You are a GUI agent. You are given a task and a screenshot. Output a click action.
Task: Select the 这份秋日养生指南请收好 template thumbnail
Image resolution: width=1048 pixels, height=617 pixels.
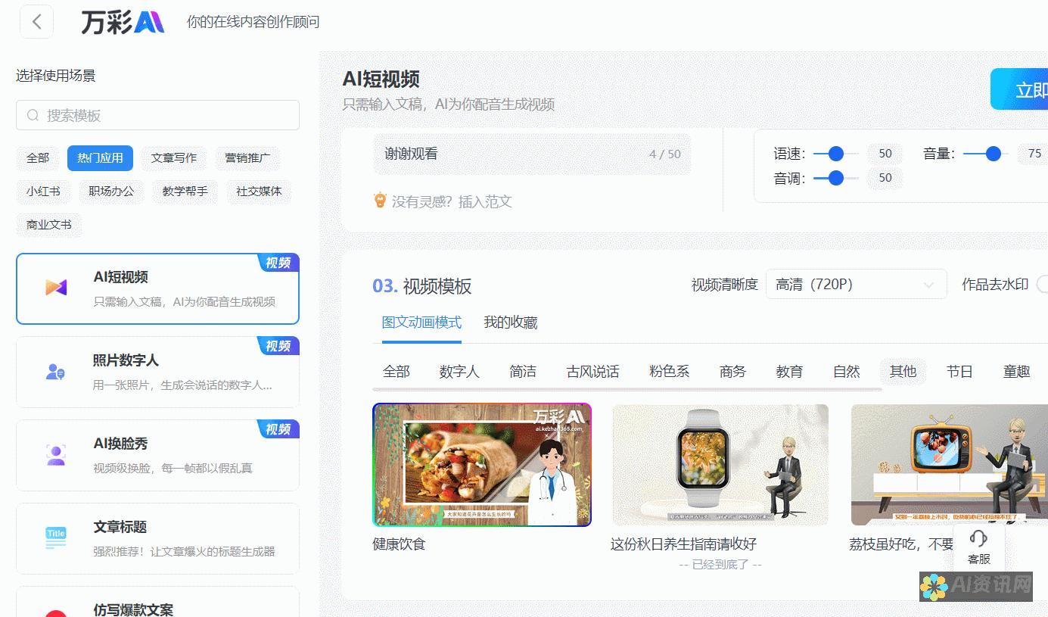[x=720, y=465]
